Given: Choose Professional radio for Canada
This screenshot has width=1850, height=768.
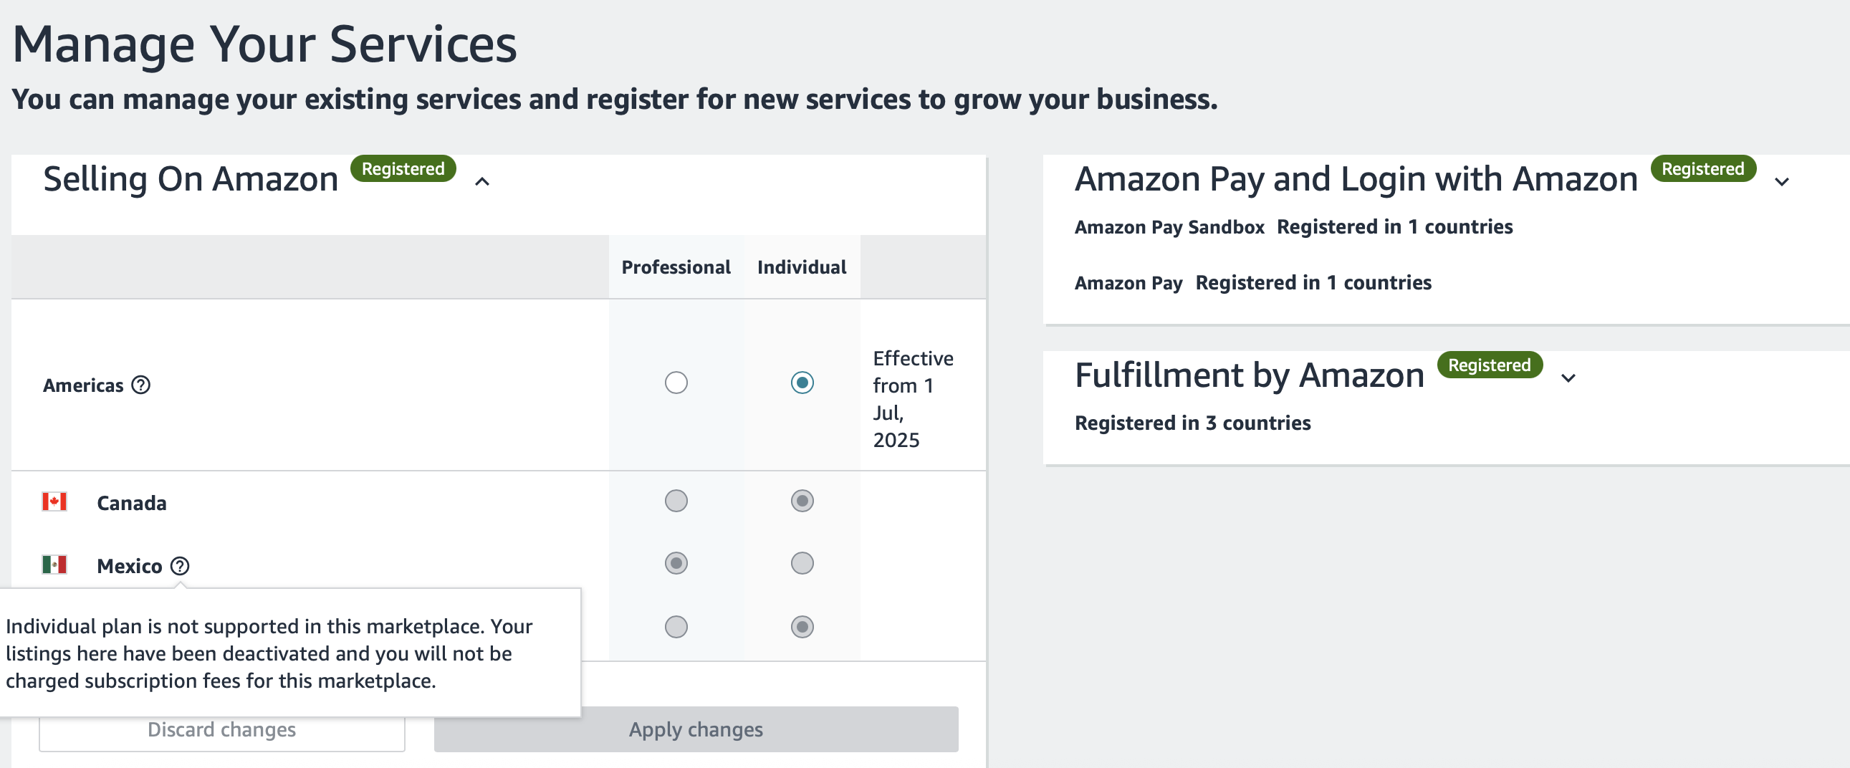Looking at the screenshot, I should point(676,501).
